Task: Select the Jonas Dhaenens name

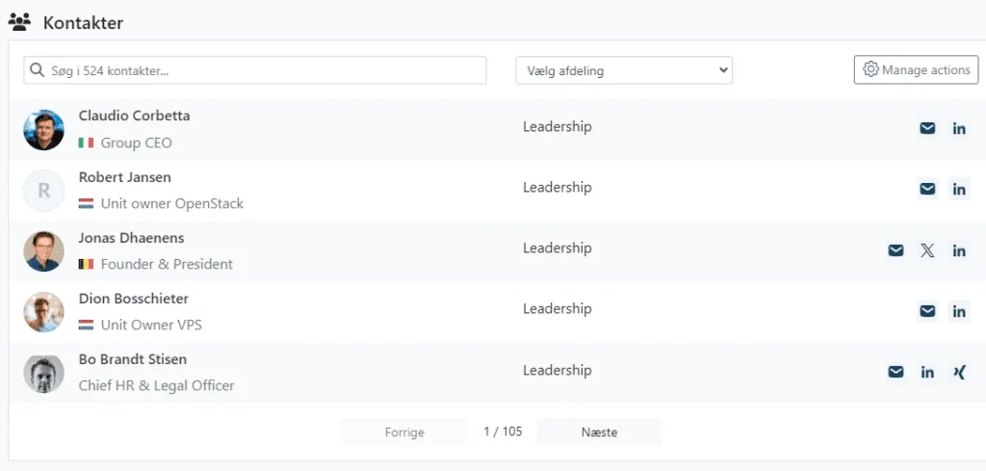Action: pos(131,238)
